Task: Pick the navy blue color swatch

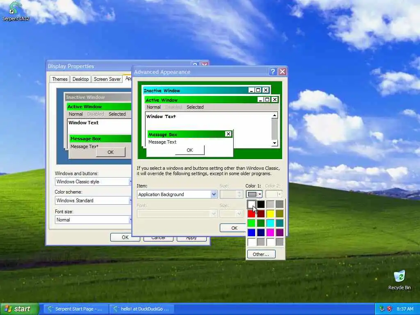Action: [261, 233]
